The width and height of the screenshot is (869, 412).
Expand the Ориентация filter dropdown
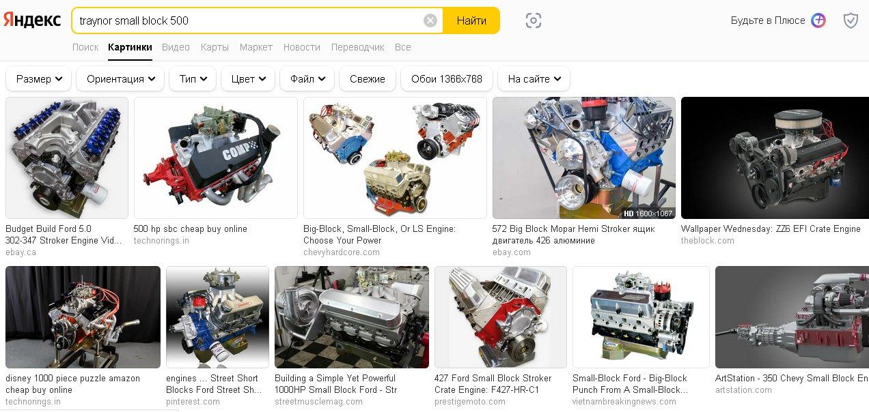[x=120, y=78]
